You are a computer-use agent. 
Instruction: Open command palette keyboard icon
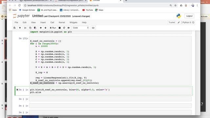93,28
